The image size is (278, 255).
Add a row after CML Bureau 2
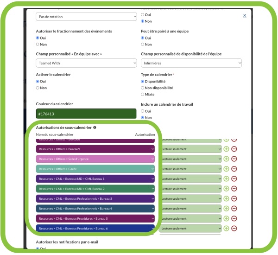(x=226, y=189)
